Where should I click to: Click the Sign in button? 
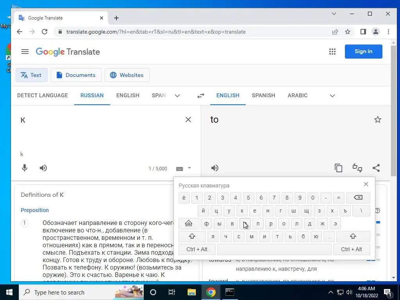point(364,52)
